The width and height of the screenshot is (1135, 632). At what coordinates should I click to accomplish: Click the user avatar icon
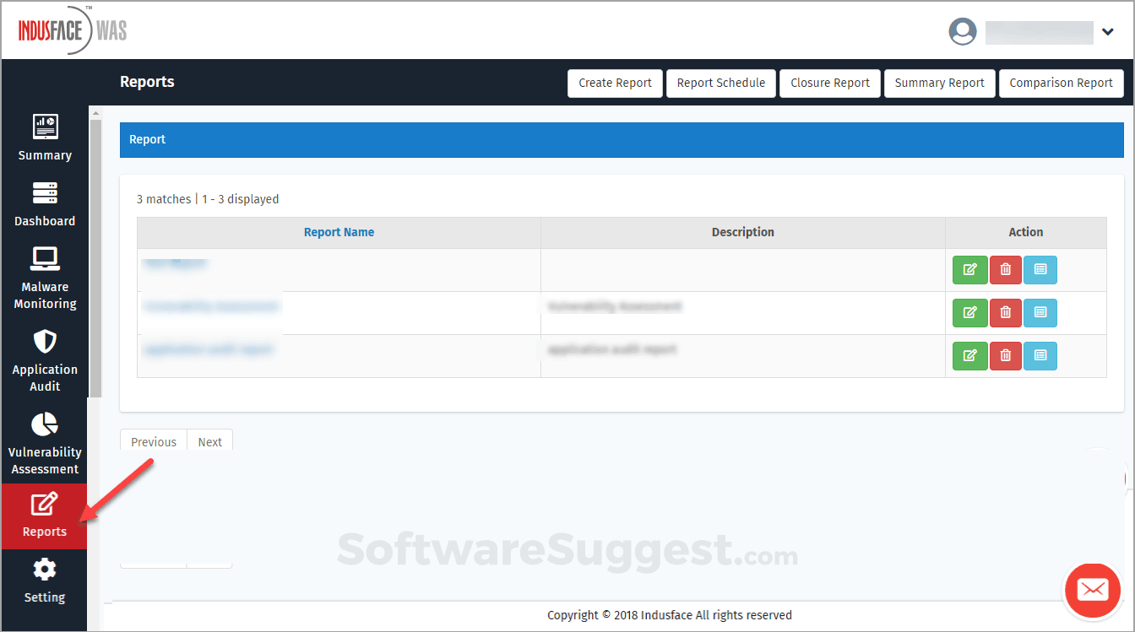click(963, 32)
